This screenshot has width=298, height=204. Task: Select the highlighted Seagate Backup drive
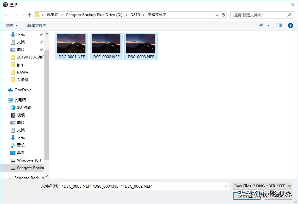point(22,168)
